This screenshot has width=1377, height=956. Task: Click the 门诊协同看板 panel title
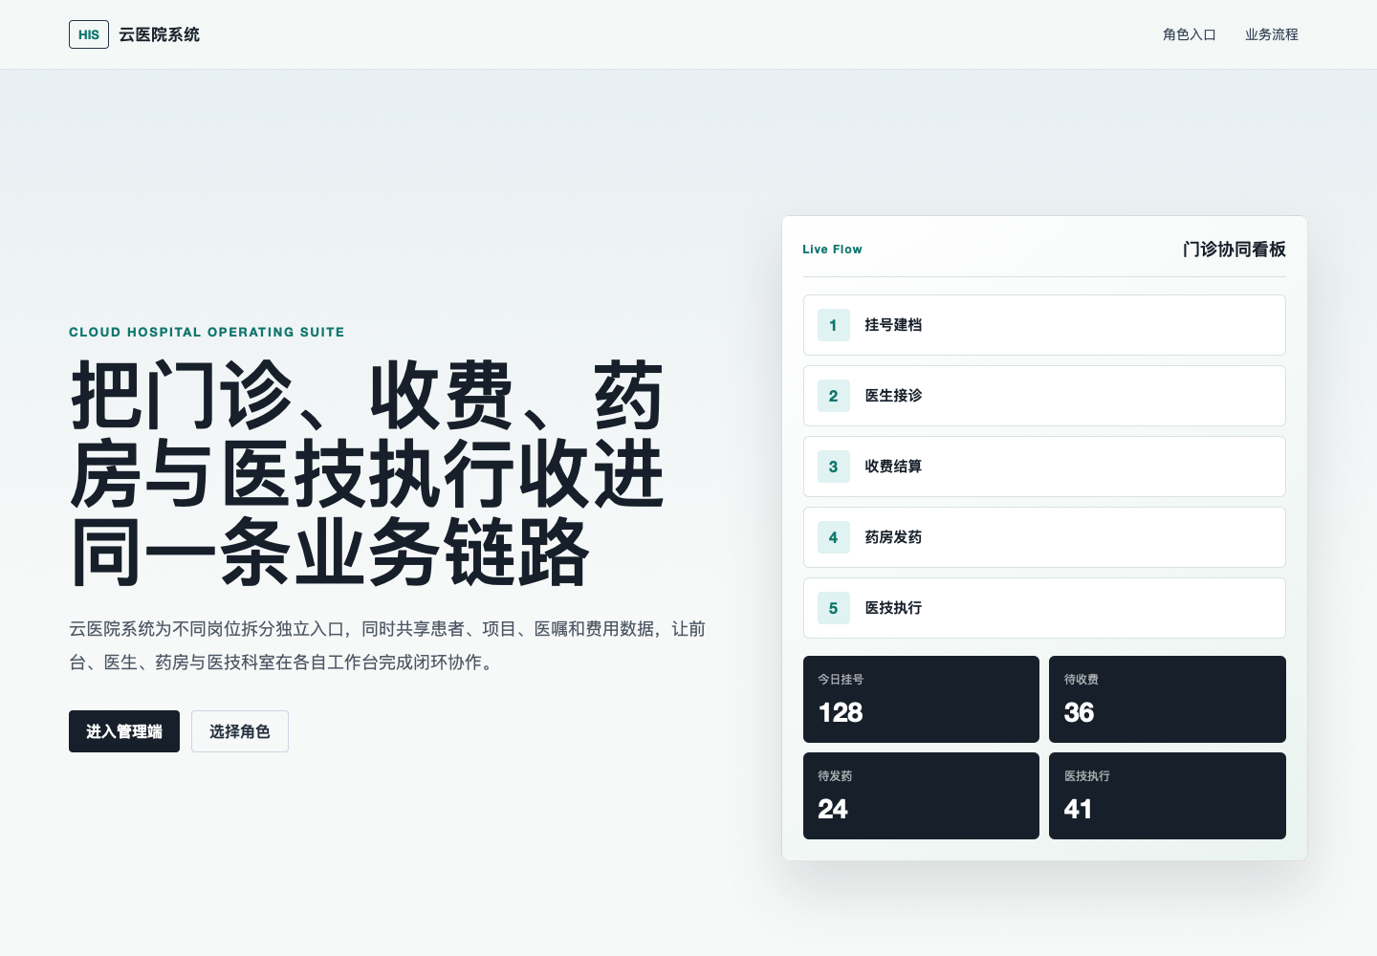pyautogui.click(x=1235, y=250)
